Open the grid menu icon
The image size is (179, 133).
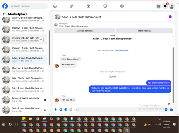click(x=158, y=6)
